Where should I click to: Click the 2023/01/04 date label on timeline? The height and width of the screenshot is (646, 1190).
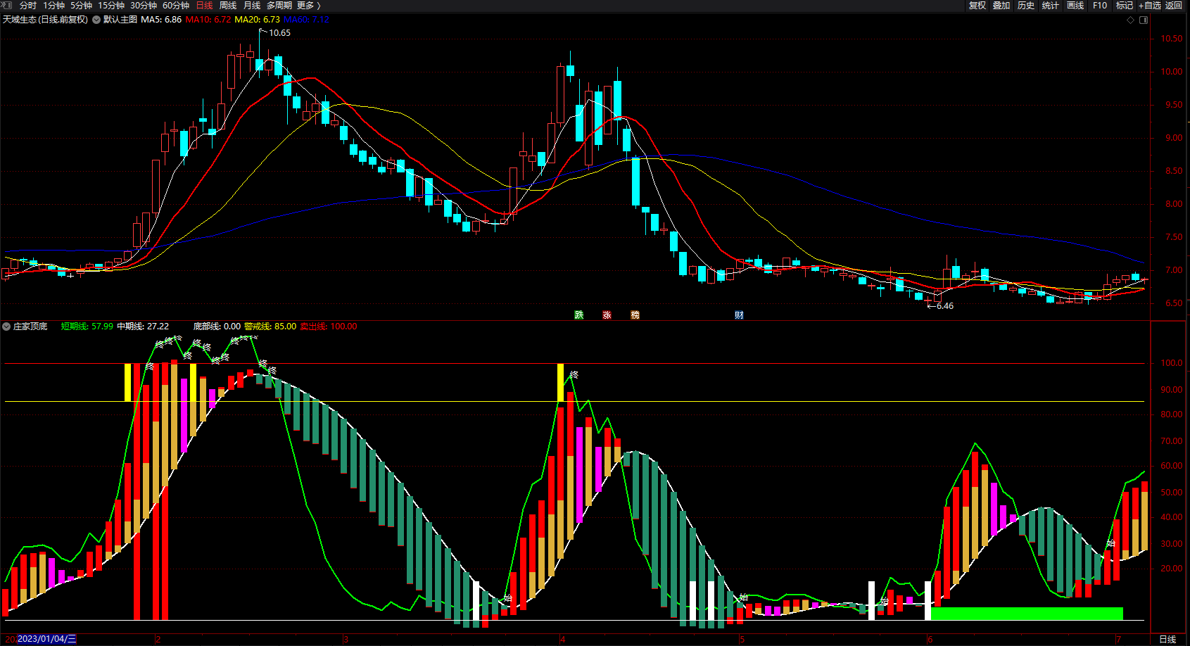coord(46,639)
